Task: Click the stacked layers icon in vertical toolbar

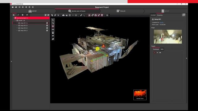Action: pos(53,39)
